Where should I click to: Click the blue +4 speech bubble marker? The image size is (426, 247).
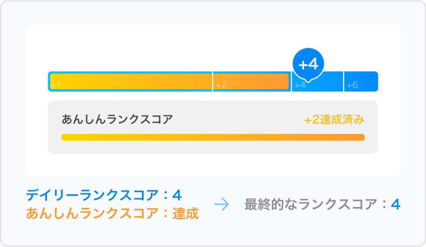coord(308,63)
